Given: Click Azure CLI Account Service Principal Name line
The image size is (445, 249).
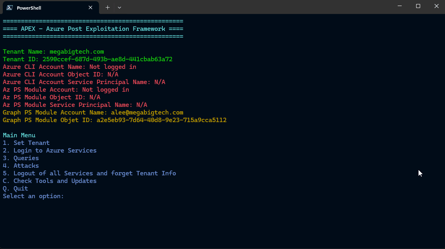Looking at the screenshot, I should pos(84,82).
